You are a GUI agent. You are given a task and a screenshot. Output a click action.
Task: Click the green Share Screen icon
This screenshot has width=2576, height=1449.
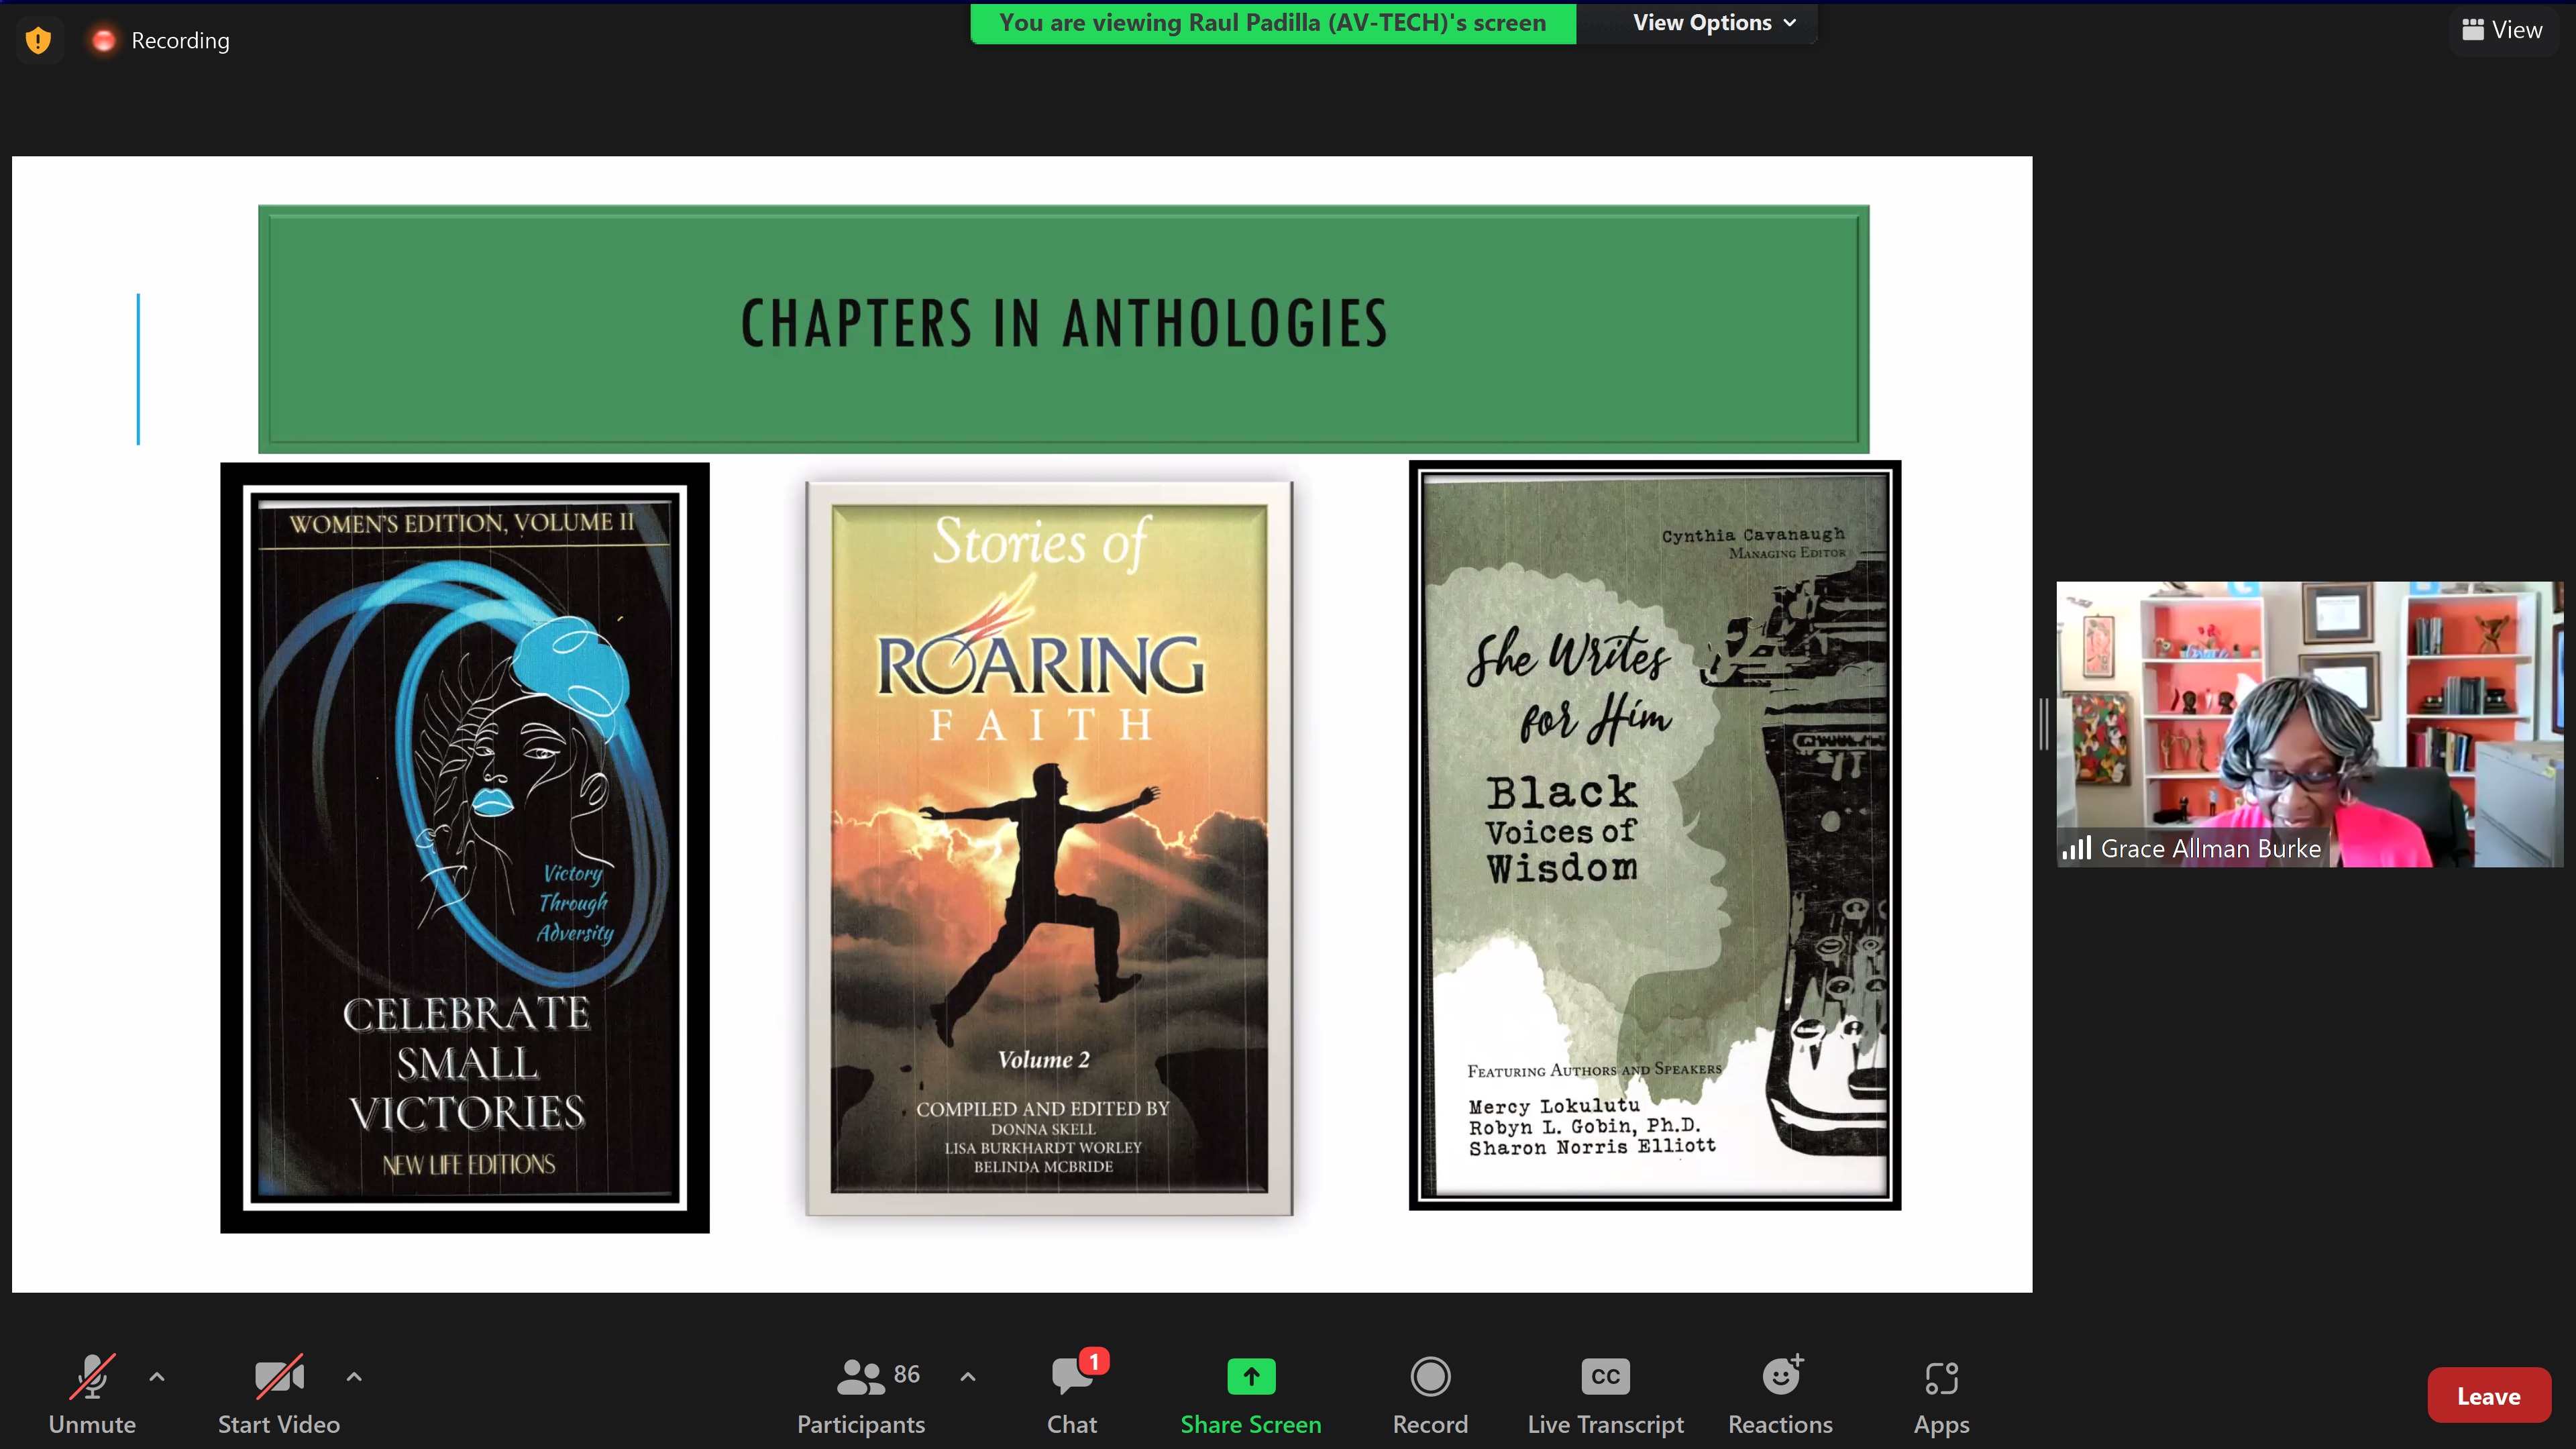pos(1251,1377)
